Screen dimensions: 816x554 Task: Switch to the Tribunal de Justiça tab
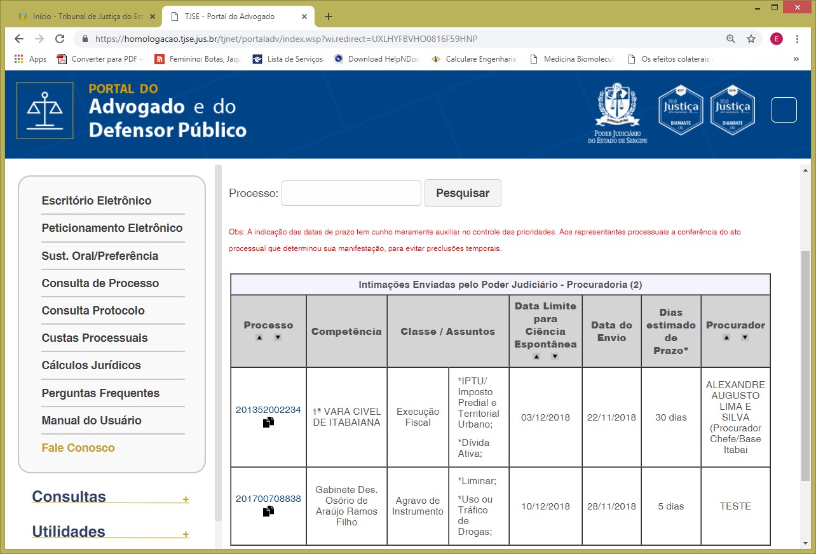(86, 17)
